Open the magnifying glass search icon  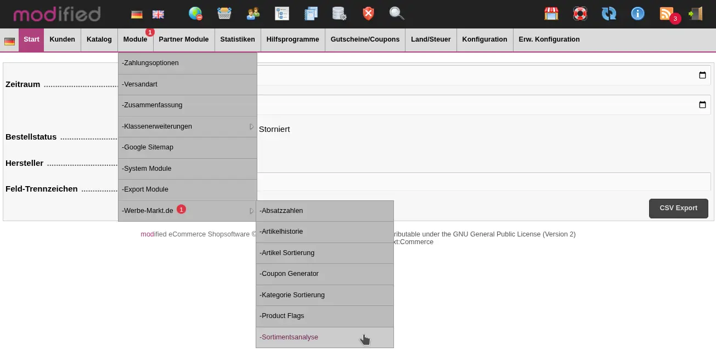click(x=397, y=14)
